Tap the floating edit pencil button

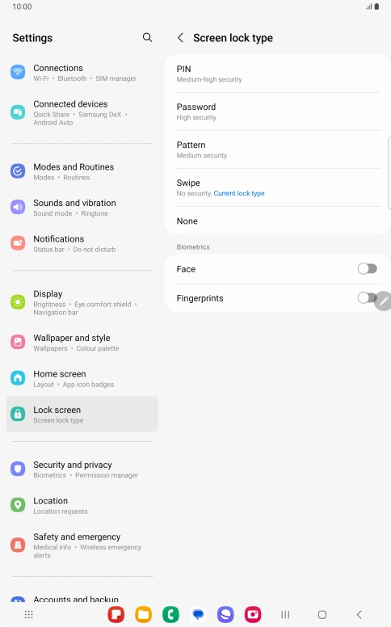[x=383, y=301]
